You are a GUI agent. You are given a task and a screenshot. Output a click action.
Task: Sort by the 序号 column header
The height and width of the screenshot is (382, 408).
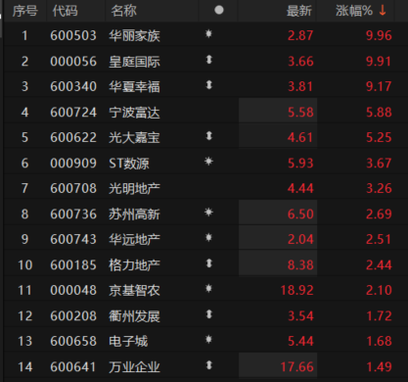[x=25, y=11]
